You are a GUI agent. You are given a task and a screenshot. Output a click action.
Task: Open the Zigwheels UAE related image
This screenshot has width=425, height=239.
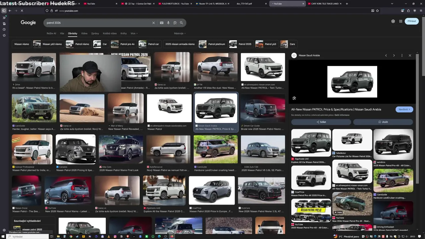click(x=311, y=143)
